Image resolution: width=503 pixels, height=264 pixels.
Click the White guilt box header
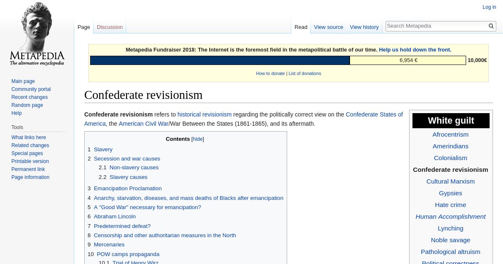[451, 121]
